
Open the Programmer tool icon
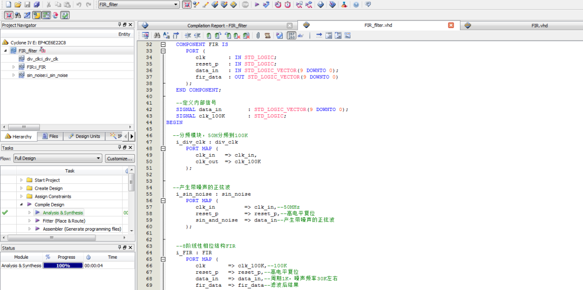coord(333,5)
